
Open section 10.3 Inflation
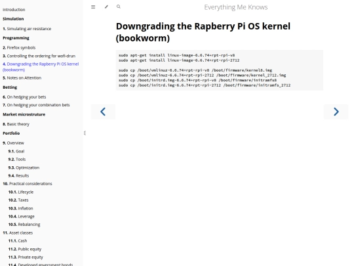click(x=20, y=208)
